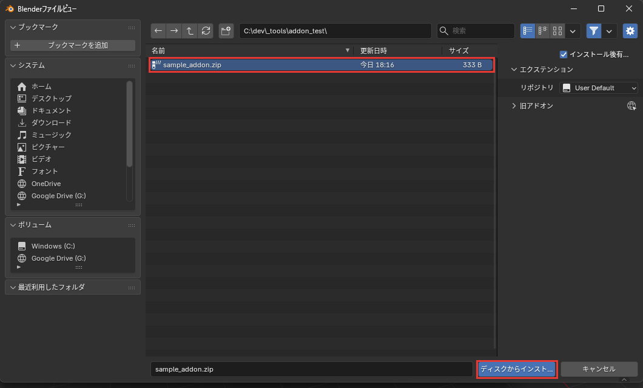Collapse the ボリューム panel
This screenshot has width=643, height=388.
coord(13,225)
